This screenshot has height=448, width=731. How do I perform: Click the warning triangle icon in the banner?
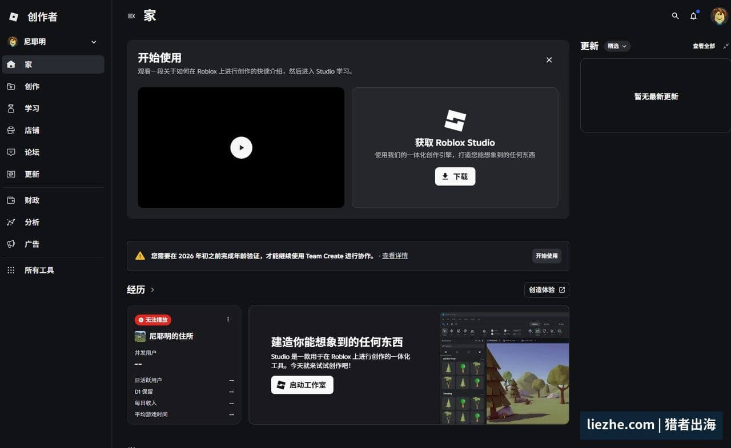tap(140, 256)
